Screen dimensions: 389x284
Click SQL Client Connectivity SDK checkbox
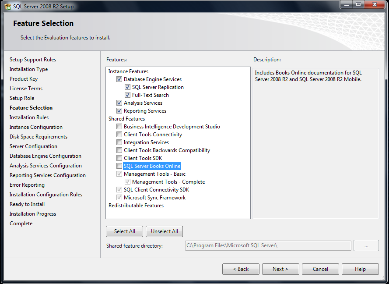click(119, 190)
